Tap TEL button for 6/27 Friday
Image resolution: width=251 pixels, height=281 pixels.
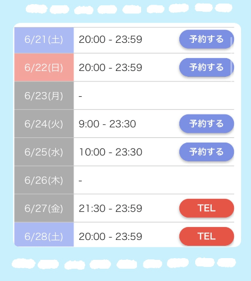click(x=206, y=208)
